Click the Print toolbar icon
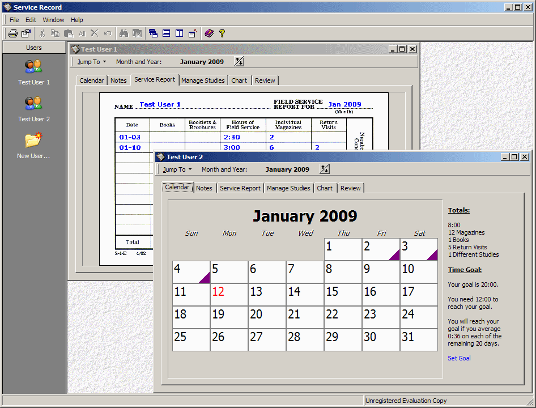536x408 pixels. [x=13, y=33]
